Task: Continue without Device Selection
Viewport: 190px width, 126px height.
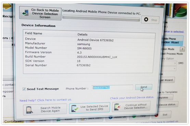Action: [x=131, y=107]
